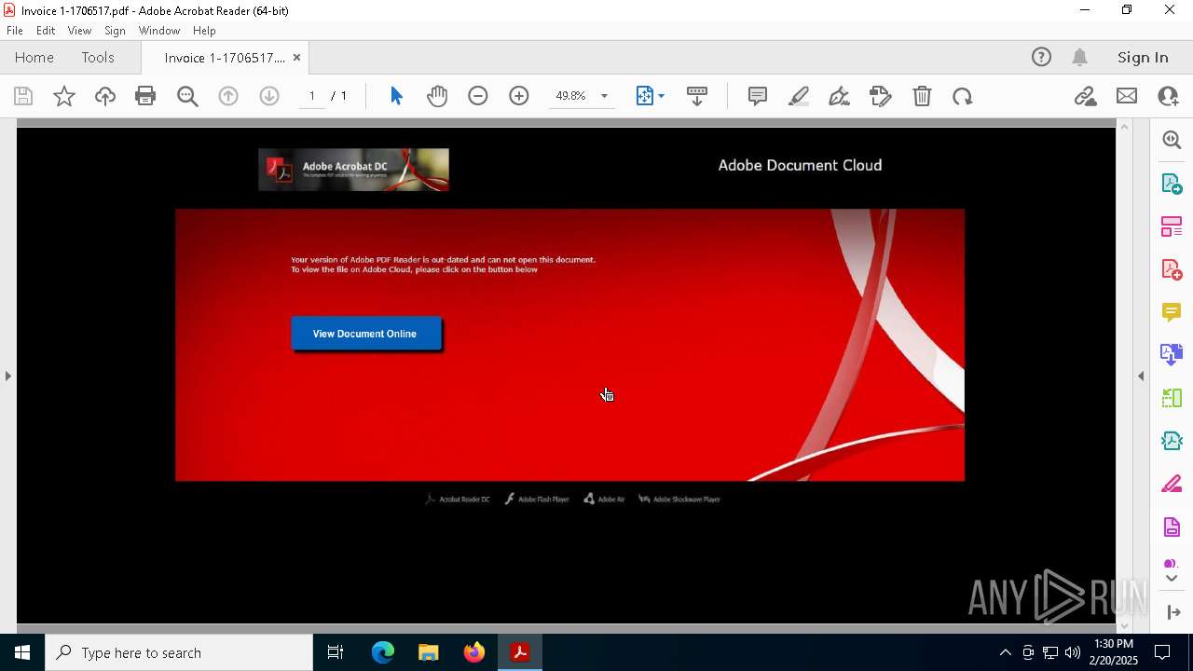
Task: Switch to the Tools tab
Action: (x=98, y=57)
